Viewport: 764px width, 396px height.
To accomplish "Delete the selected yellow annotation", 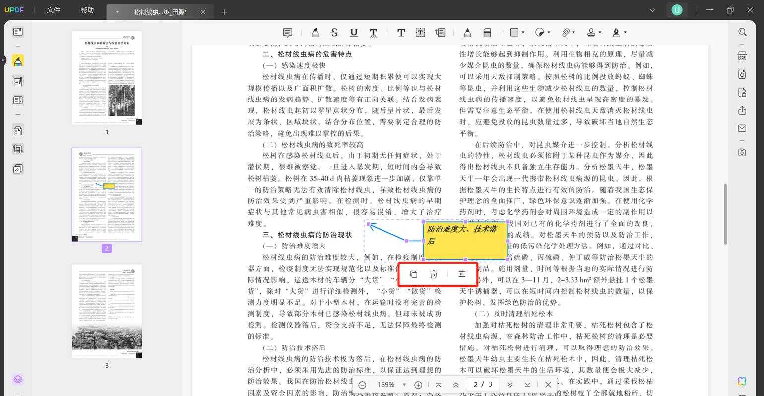I will 433,274.
